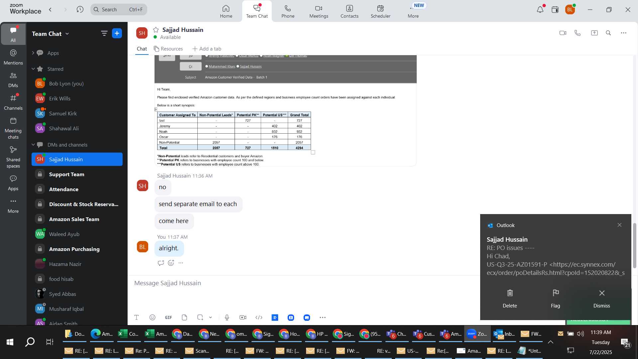Switch to the Phone tab
Screen dimensions: 638x359
coord(288,11)
